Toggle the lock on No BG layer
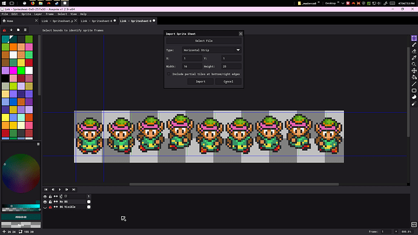This screenshot has height=235, width=418. pyautogui.click(x=50, y=202)
